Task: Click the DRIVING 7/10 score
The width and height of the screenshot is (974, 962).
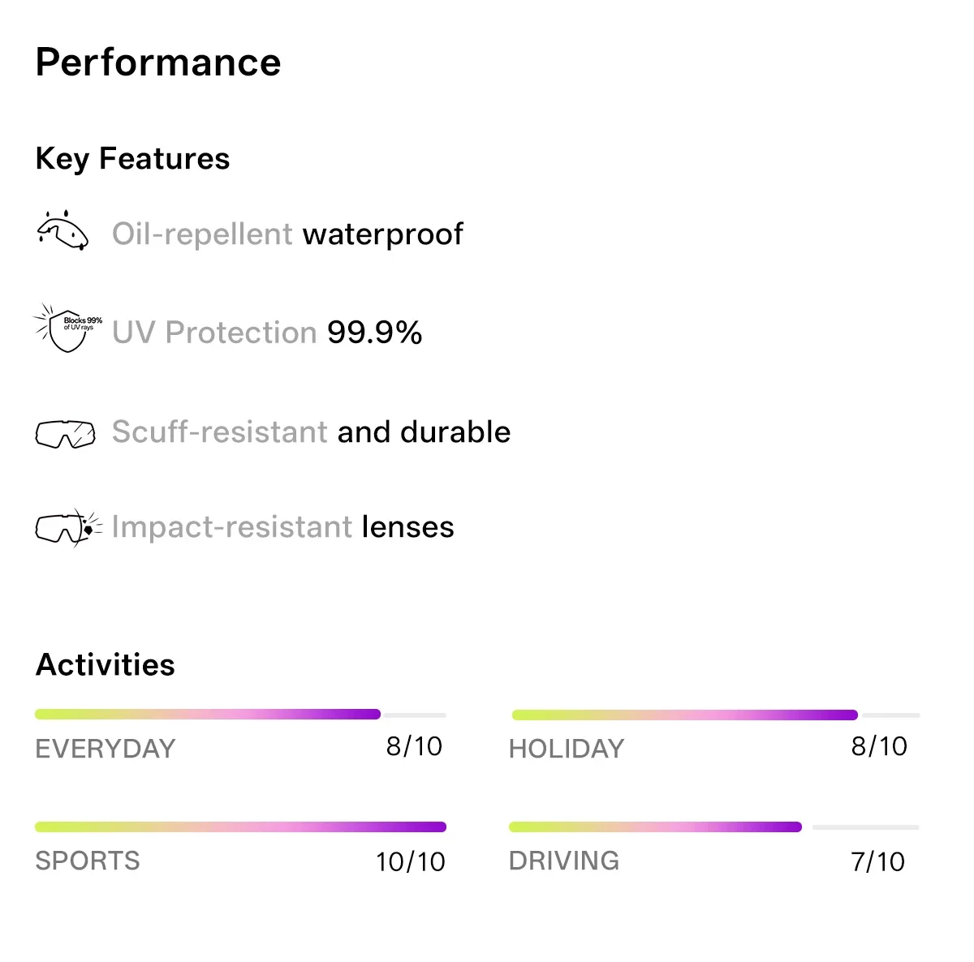Action: tap(877, 861)
